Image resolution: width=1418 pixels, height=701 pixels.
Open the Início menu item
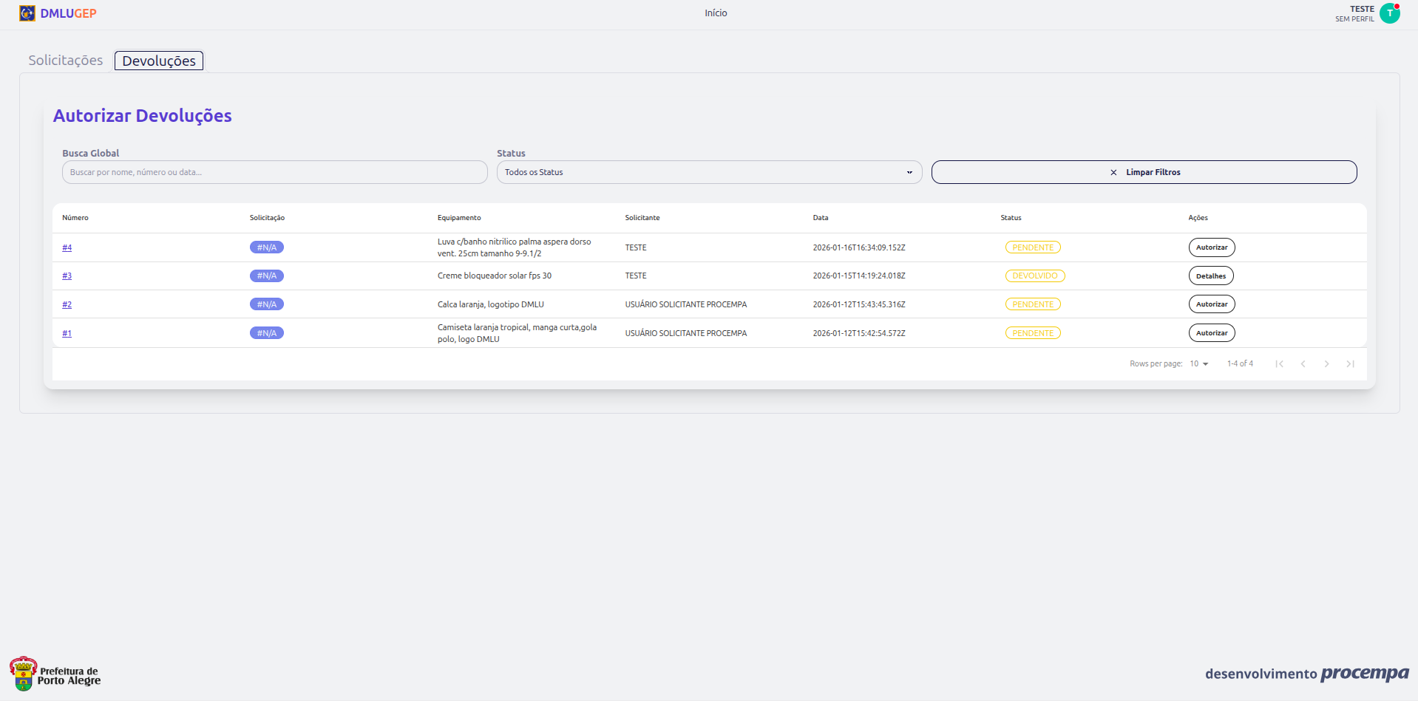point(715,13)
